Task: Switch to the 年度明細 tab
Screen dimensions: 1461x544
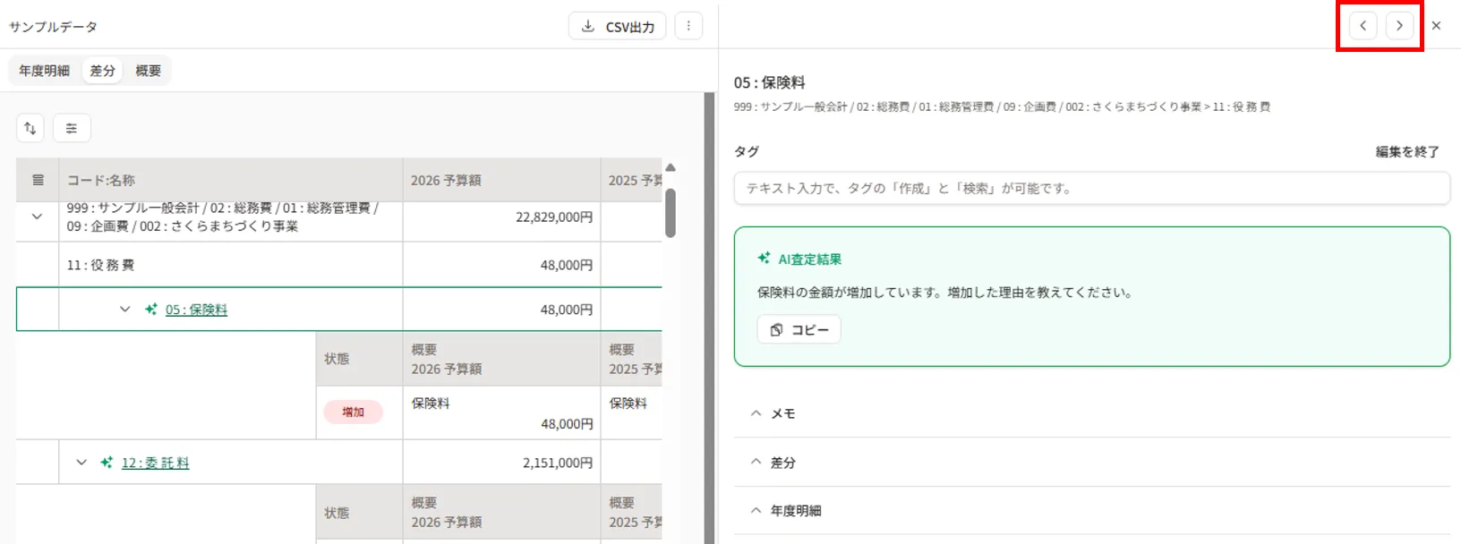Action: coord(45,71)
